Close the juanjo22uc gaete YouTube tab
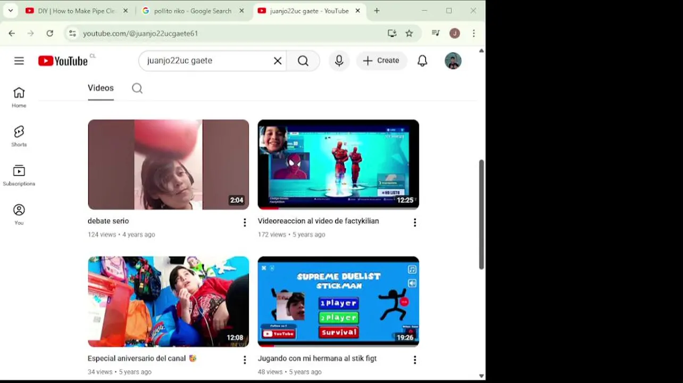Image resolution: width=683 pixels, height=383 pixels. tap(357, 11)
